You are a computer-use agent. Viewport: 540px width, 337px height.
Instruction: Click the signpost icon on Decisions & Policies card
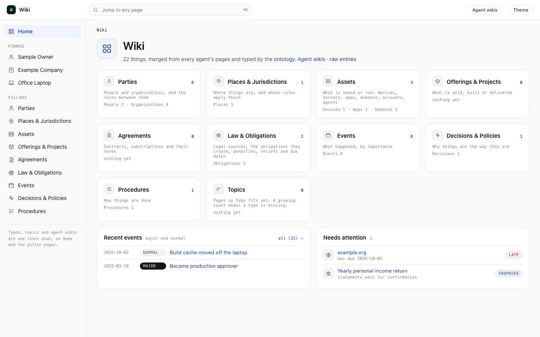[438, 135]
